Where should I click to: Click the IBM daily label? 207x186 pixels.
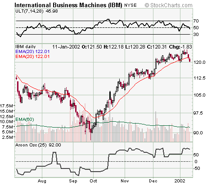[26, 47]
